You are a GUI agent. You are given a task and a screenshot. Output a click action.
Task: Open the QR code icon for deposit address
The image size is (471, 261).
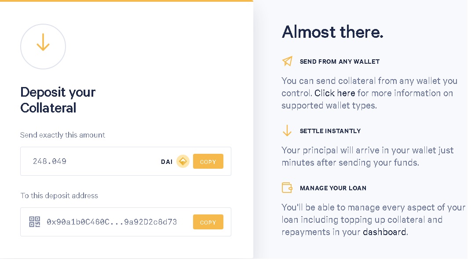pyautogui.click(x=35, y=222)
